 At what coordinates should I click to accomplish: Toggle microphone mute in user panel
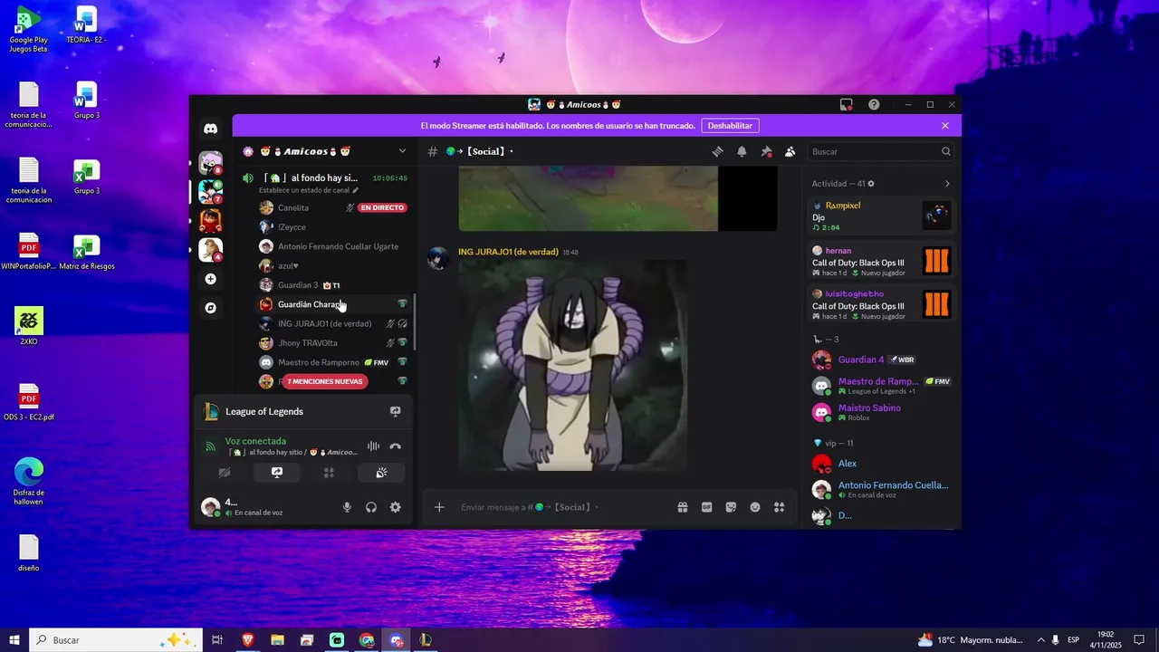pos(347,507)
